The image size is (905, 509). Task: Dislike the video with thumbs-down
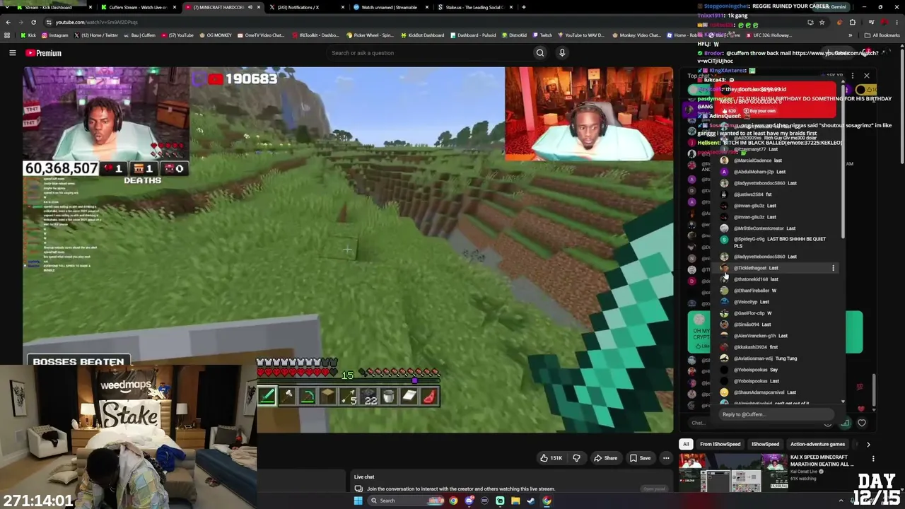click(x=576, y=458)
